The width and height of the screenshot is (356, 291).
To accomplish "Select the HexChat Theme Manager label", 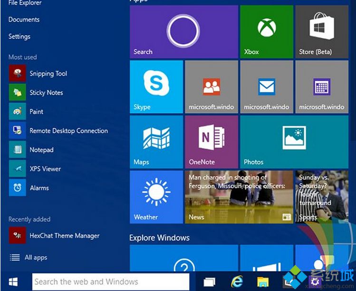I will 65,236.
